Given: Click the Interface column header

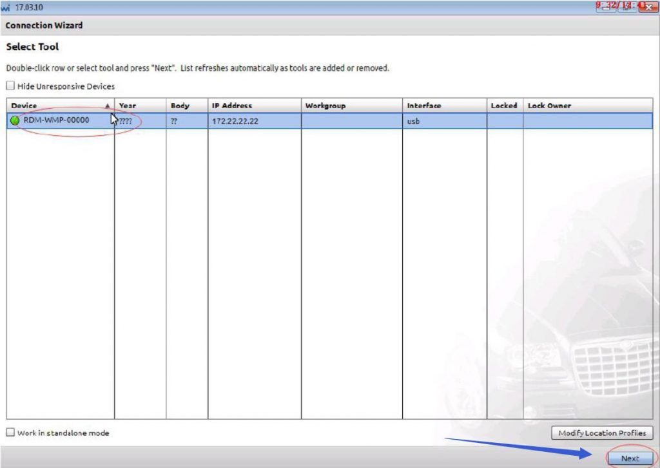Looking at the screenshot, I should (x=445, y=106).
